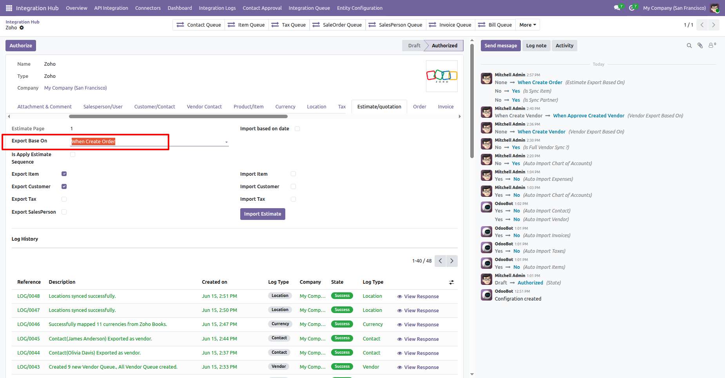The width and height of the screenshot is (725, 378).
Task: Toggle Is Apply Estimate Sequence checkbox
Action: point(72,155)
